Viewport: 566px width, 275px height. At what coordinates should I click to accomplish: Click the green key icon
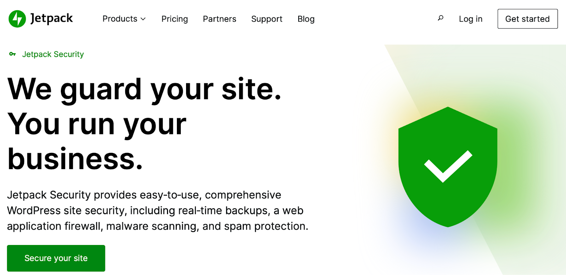point(12,54)
